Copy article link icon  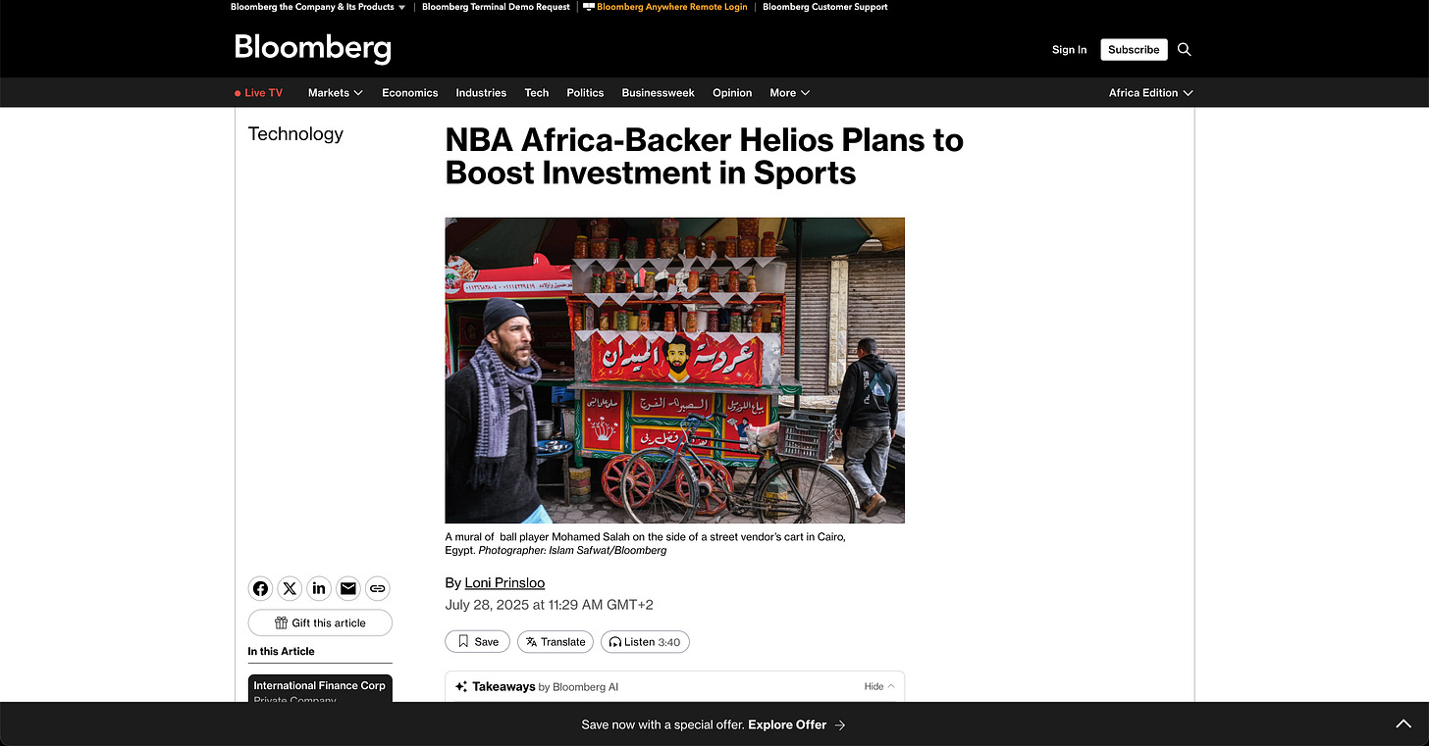tap(378, 588)
